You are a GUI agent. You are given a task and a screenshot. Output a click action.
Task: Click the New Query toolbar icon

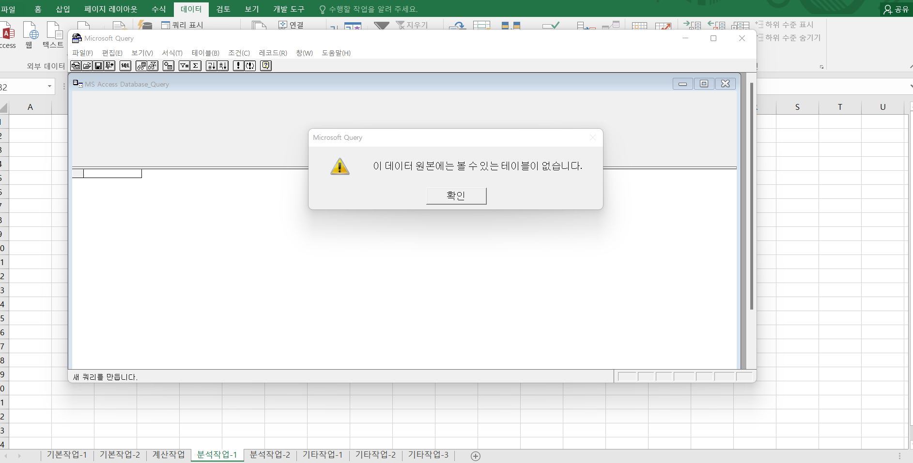click(76, 66)
